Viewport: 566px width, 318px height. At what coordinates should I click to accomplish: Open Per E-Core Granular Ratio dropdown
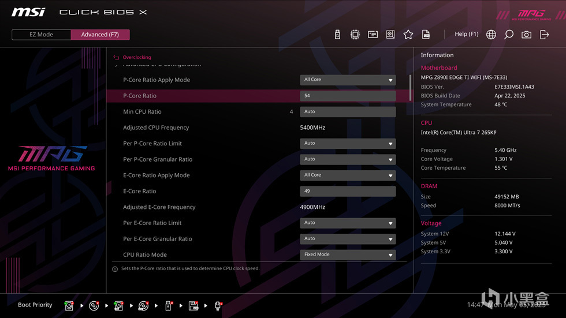[348, 239]
